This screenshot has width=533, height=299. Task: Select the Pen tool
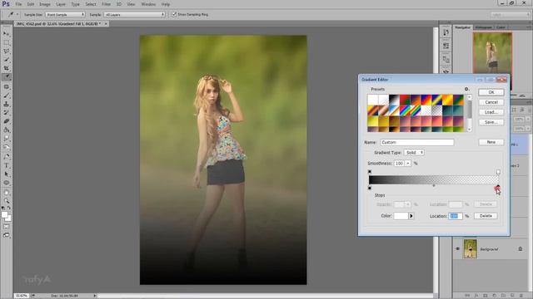click(x=6, y=157)
